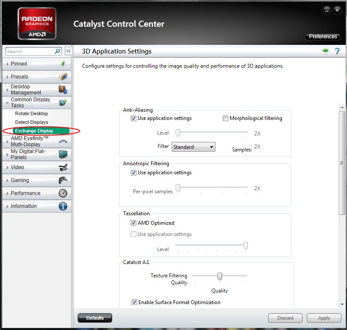Screen dimensions: 347x330
Task: Click the settings panel scroll down arrow
Action: click(x=342, y=305)
